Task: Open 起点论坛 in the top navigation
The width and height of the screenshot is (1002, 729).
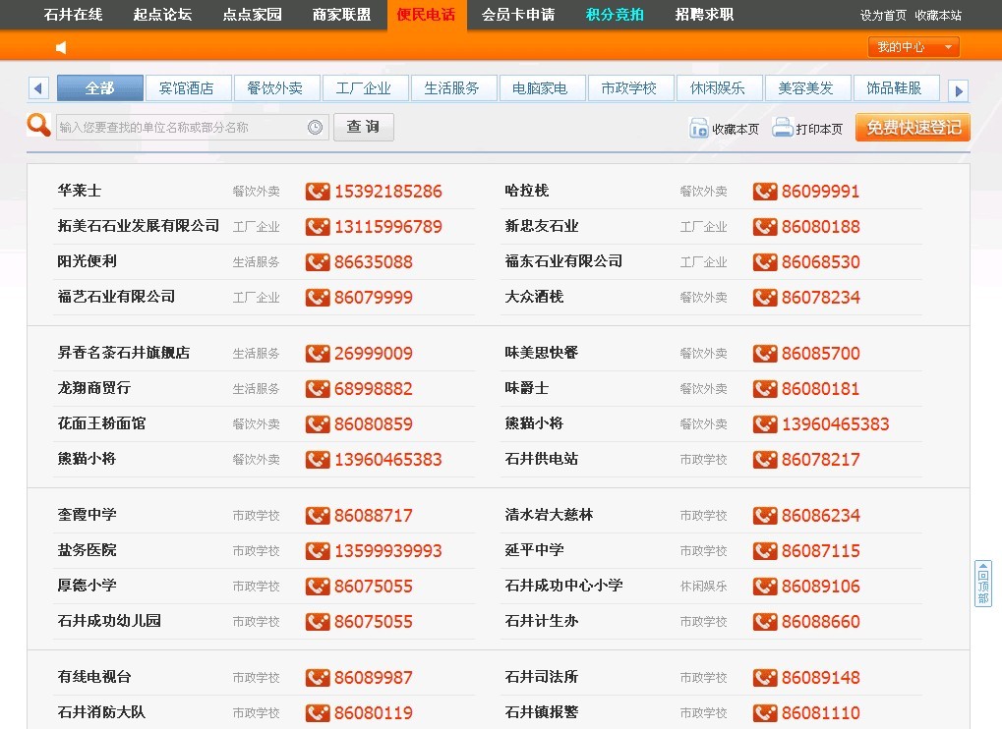Action: (x=162, y=15)
